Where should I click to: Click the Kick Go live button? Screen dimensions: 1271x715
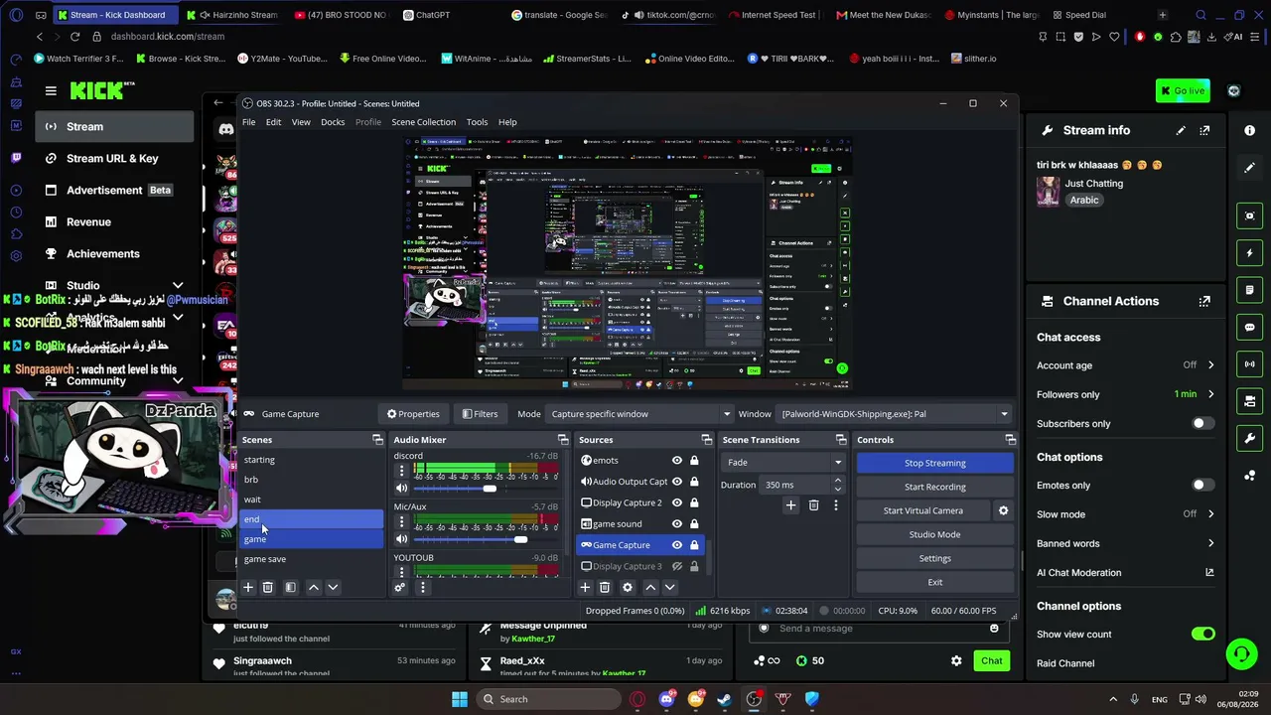(1183, 90)
